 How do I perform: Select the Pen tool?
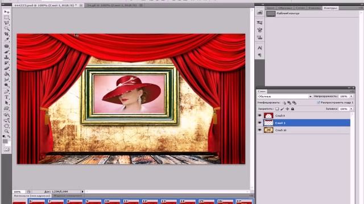tap(7, 92)
